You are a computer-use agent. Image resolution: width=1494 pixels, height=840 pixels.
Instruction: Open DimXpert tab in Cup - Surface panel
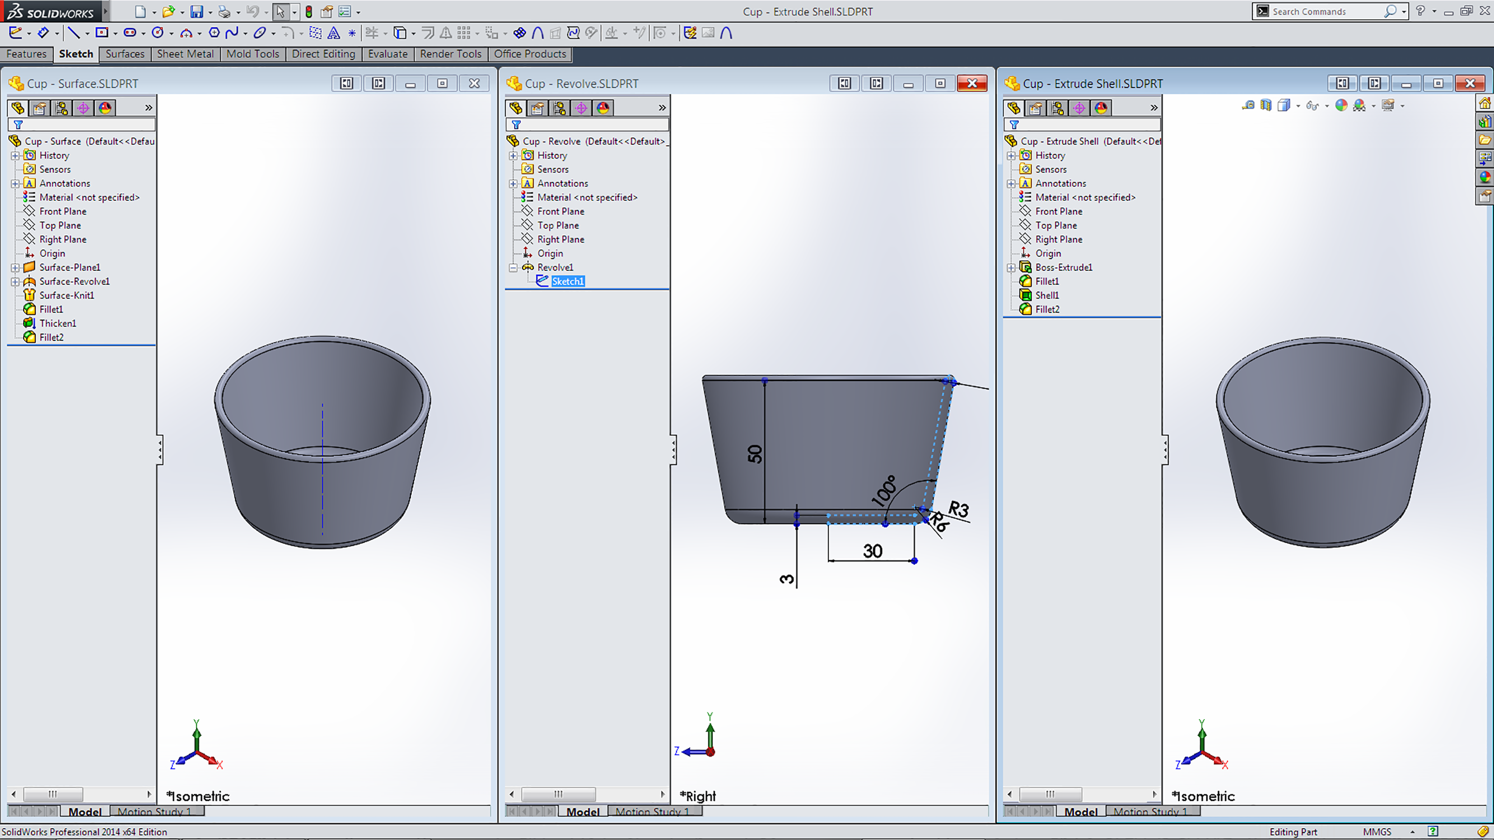coord(83,108)
